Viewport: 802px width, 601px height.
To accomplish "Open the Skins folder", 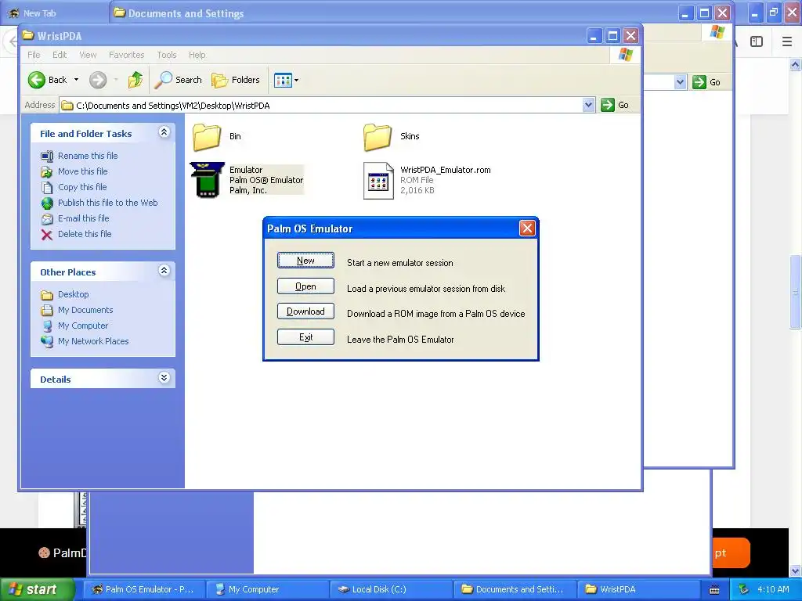I will click(x=378, y=137).
